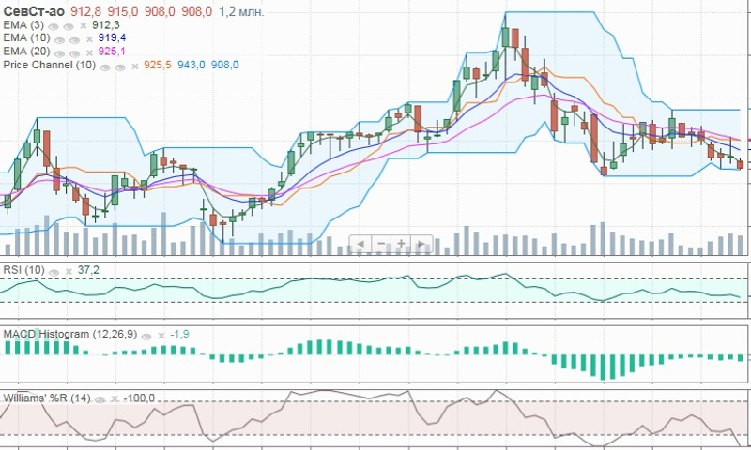Click the open price value 912,8
The width and height of the screenshot is (751, 450).
pyautogui.click(x=85, y=12)
